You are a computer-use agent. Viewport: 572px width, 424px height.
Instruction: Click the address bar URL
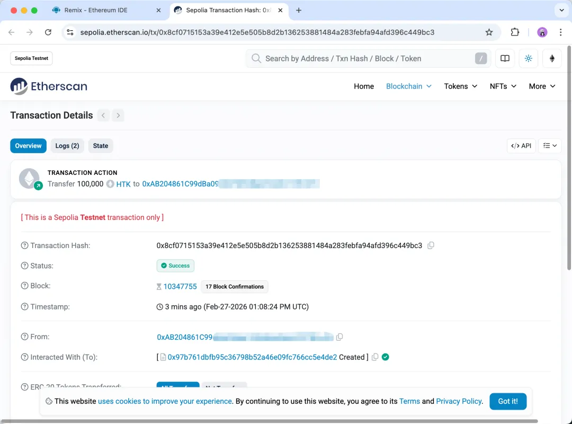point(257,32)
